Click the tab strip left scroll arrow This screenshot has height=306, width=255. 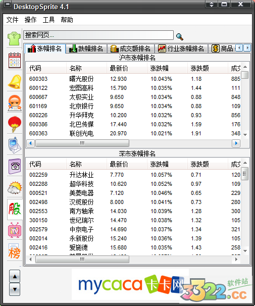pyautogui.click(x=239, y=47)
